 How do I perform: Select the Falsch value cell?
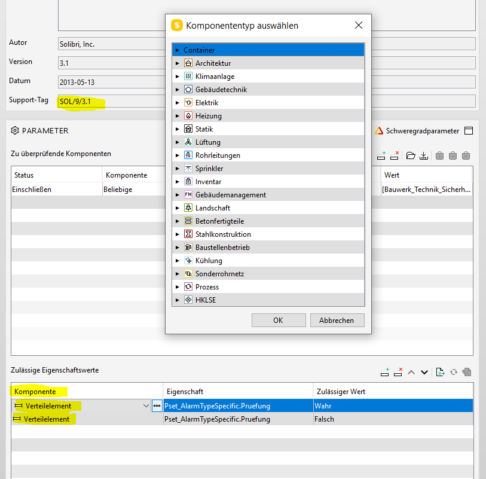393,419
